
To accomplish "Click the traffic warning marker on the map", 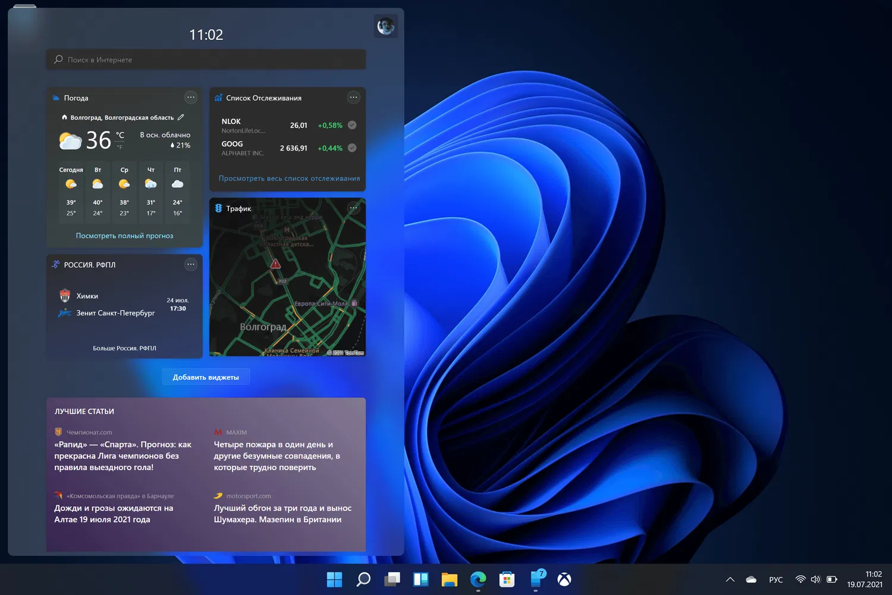I will [x=275, y=264].
